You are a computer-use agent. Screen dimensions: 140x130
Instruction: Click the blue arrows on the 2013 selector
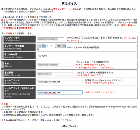[x=64, y=46]
